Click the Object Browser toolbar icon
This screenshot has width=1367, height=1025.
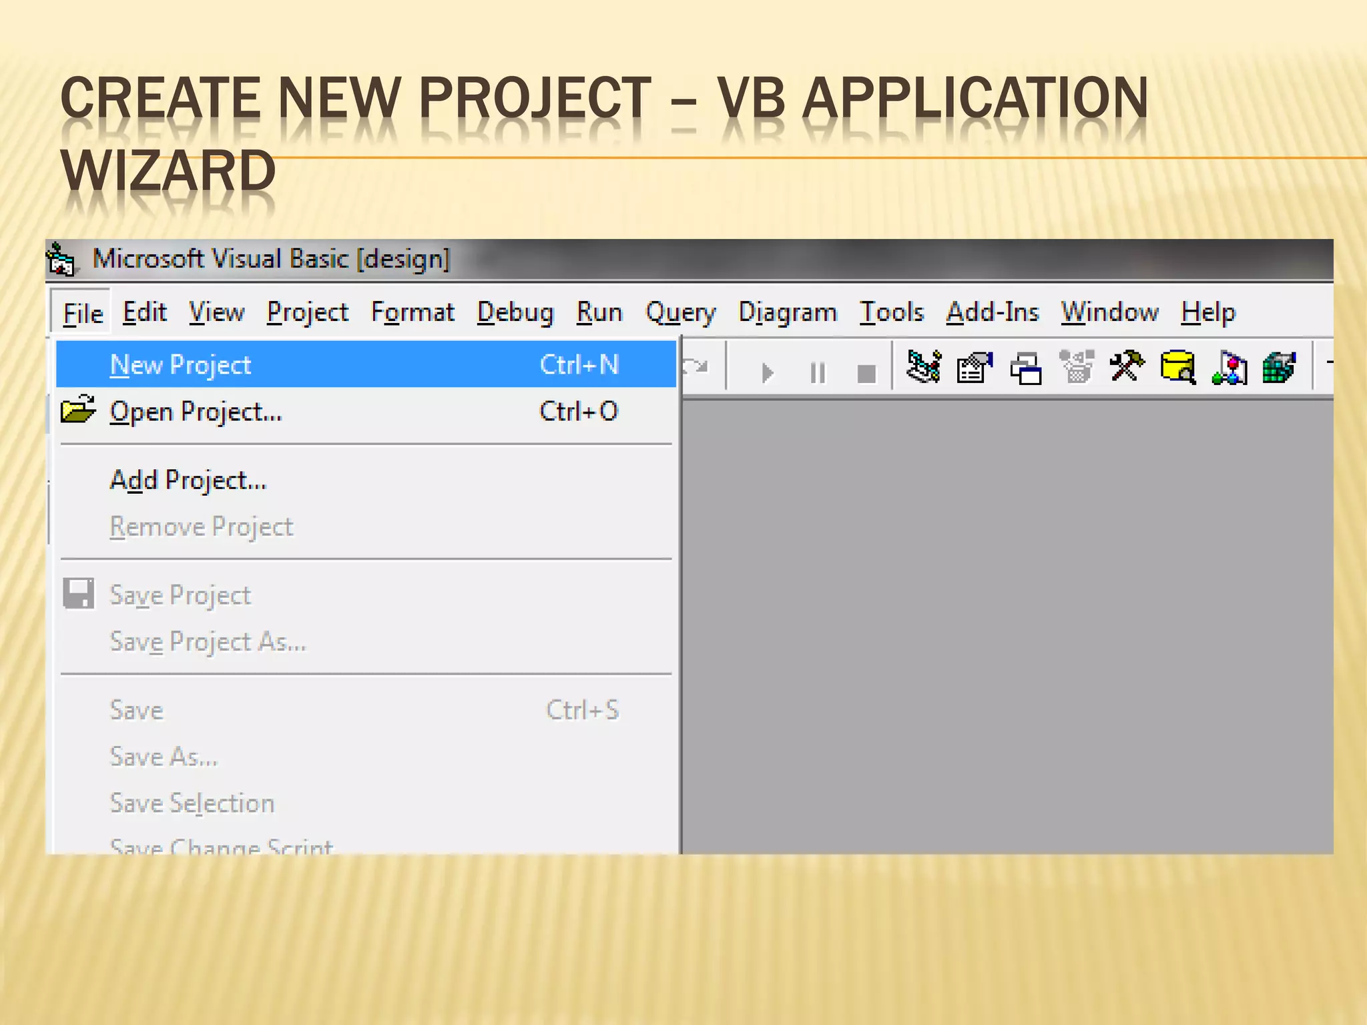pos(1077,367)
